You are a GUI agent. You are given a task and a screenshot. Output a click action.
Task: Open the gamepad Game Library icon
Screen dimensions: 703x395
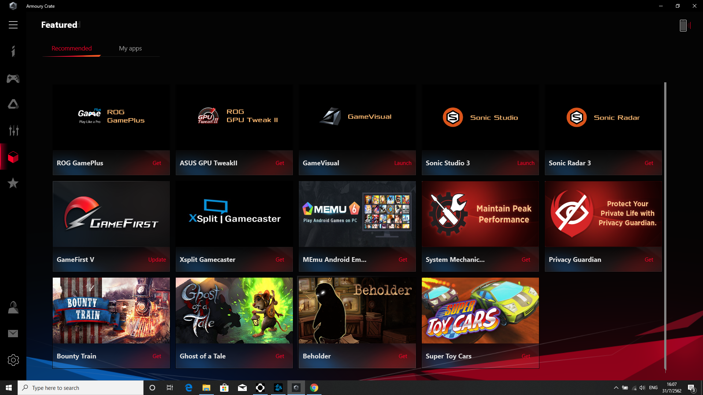(x=13, y=78)
